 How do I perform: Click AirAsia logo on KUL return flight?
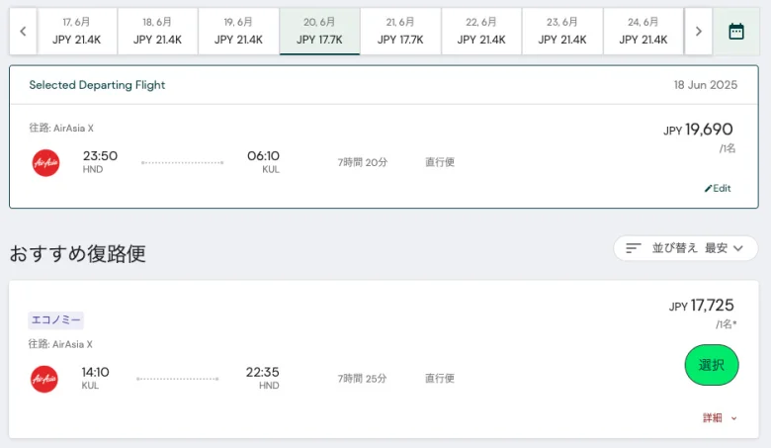tap(44, 379)
